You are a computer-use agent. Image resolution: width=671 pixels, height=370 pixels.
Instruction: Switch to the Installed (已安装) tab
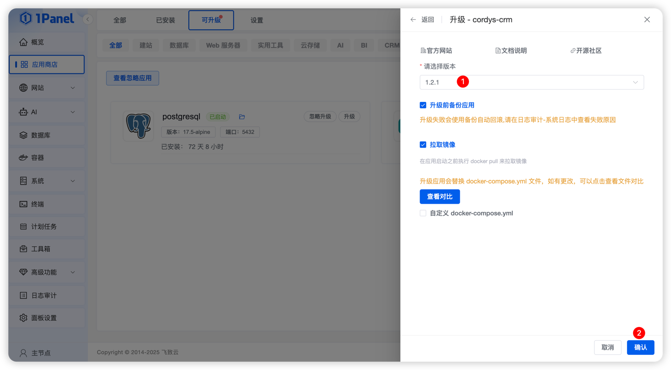[x=165, y=20]
